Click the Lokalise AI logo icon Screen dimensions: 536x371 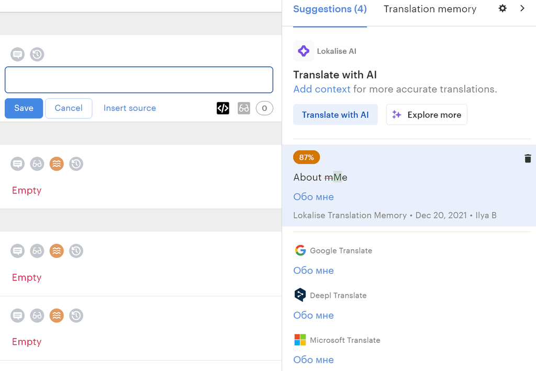pyautogui.click(x=304, y=51)
